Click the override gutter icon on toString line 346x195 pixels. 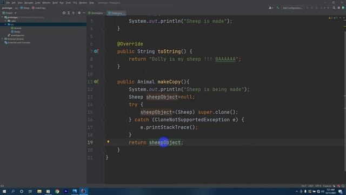point(96,51)
